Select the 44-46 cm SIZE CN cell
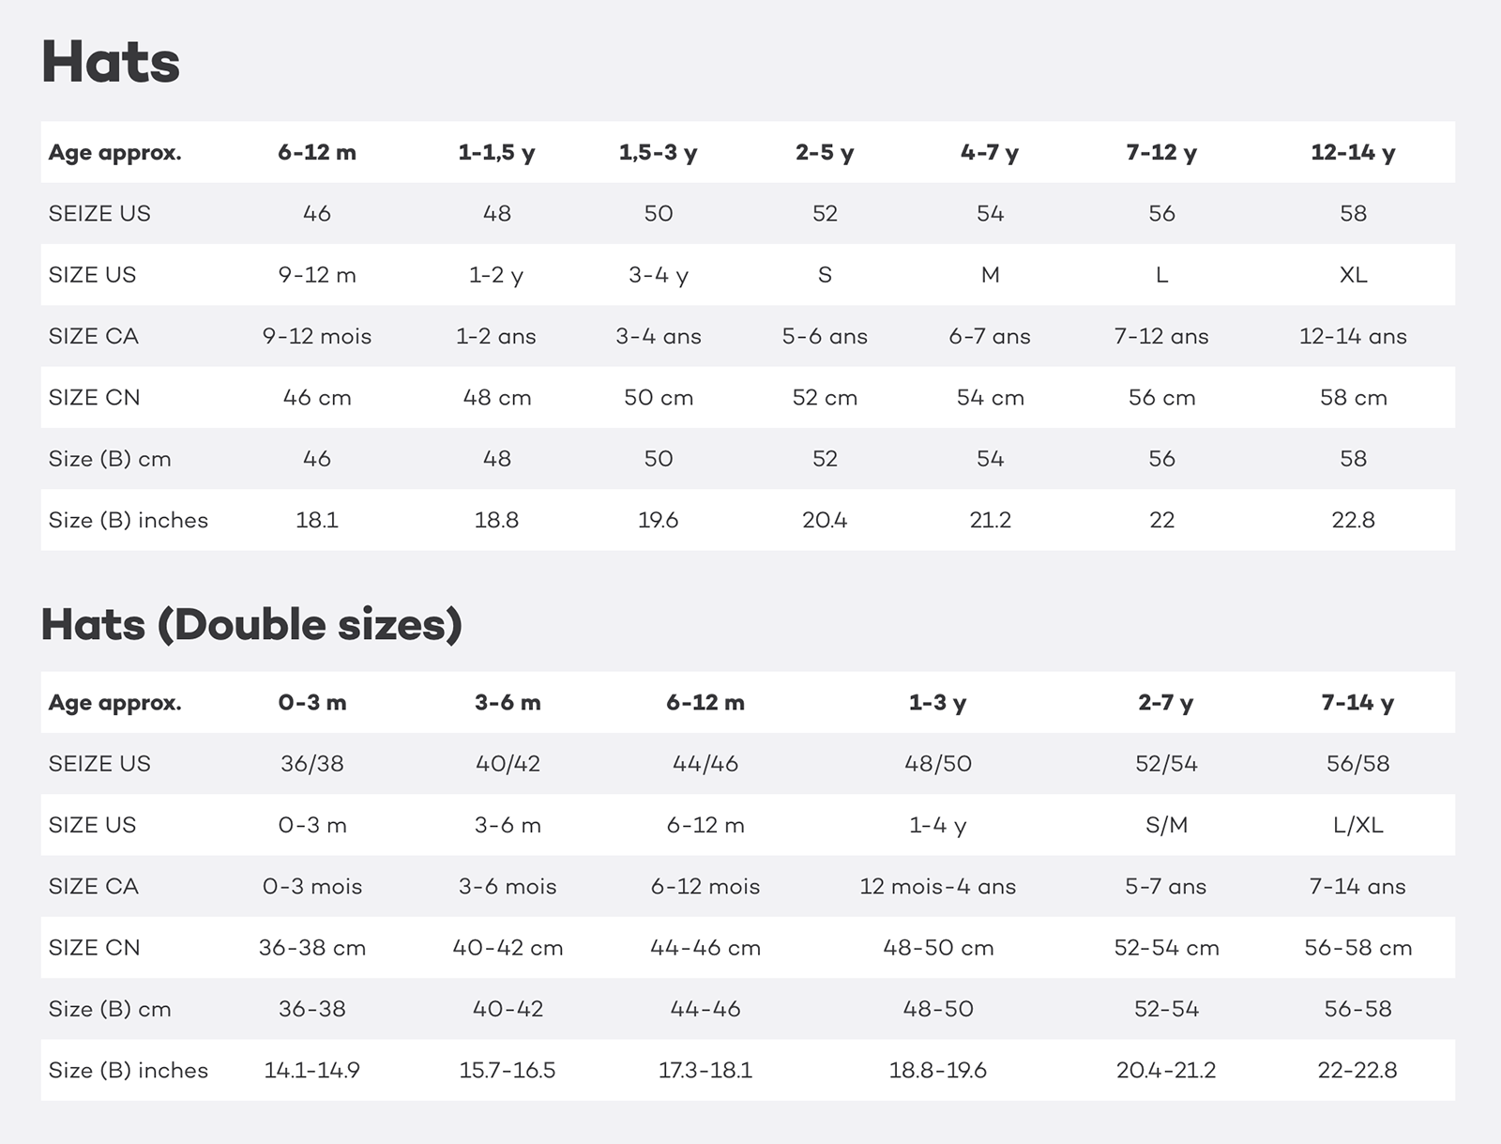1501x1144 pixels. coord(705,948)
